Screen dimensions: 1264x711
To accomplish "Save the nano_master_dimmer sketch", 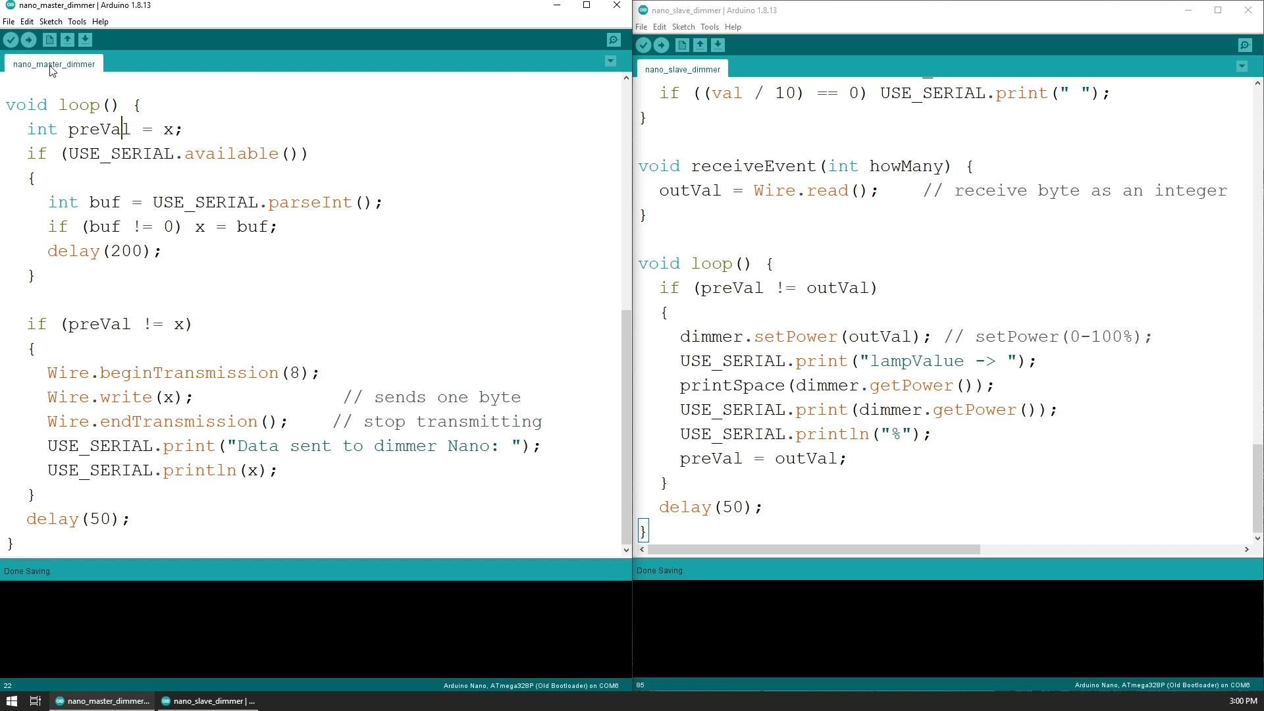I will tap(86, 39).
